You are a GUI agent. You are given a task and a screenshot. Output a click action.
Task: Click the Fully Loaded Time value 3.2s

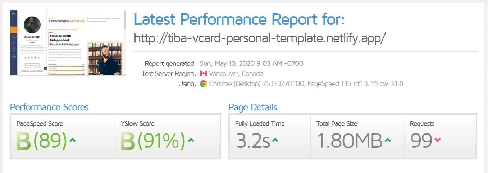(x=253, y=141)
